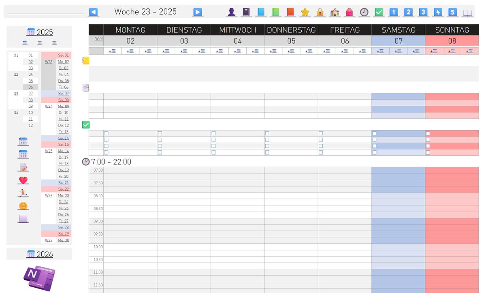Open date 02 under the MONTAG header
The image size is (486, 293).
click(130, 41)
